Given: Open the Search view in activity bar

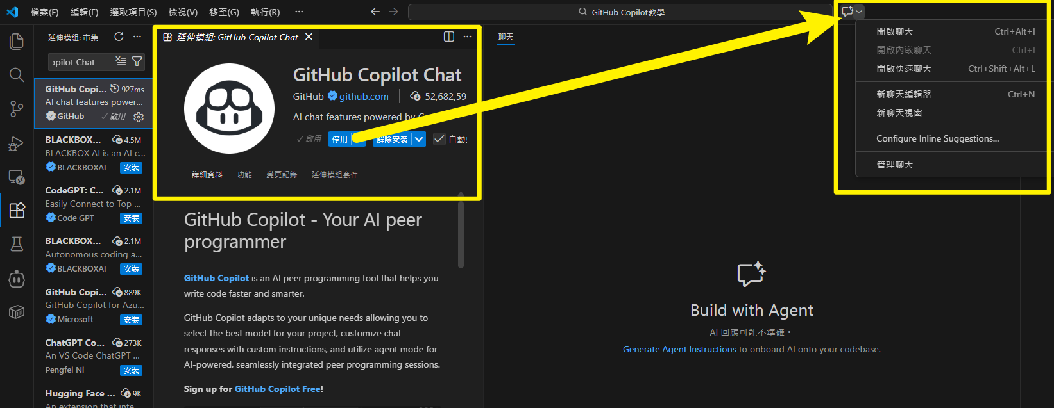Looking at the screenshot, I should [x=17, y=75].
